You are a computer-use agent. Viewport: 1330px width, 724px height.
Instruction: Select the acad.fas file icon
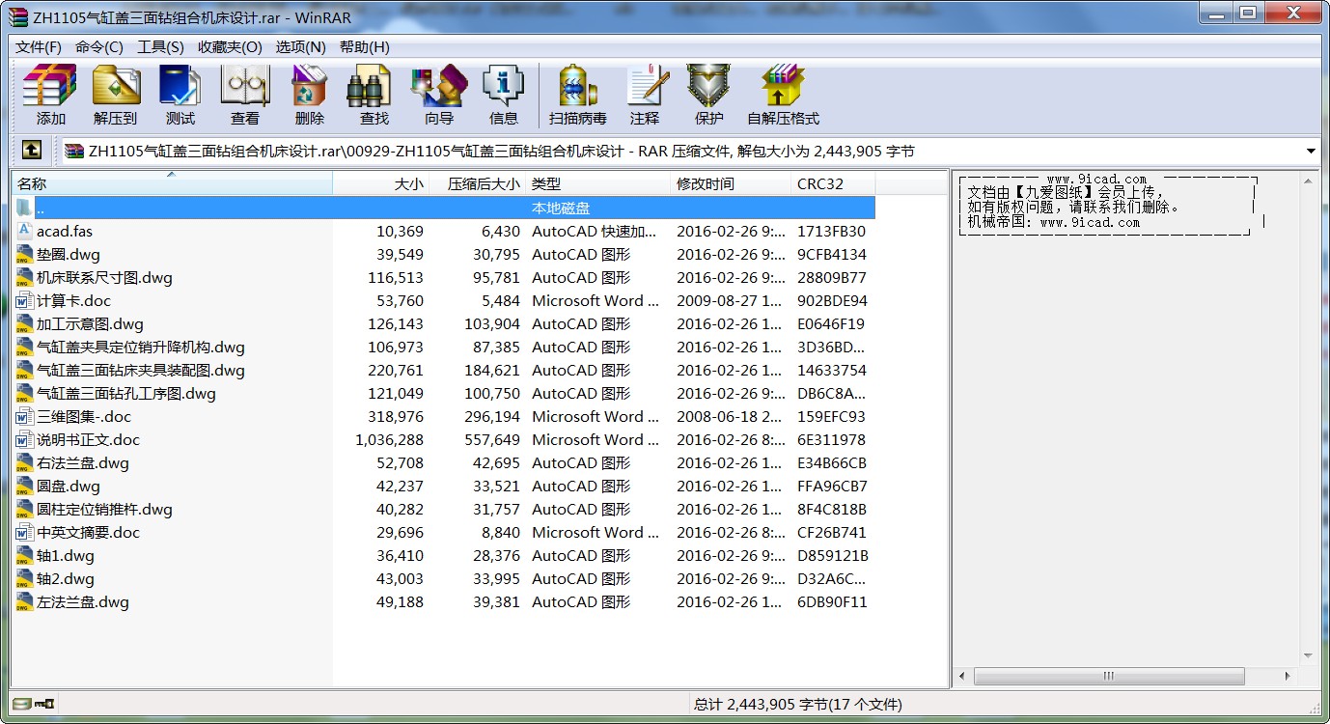[x=24, y=231]
